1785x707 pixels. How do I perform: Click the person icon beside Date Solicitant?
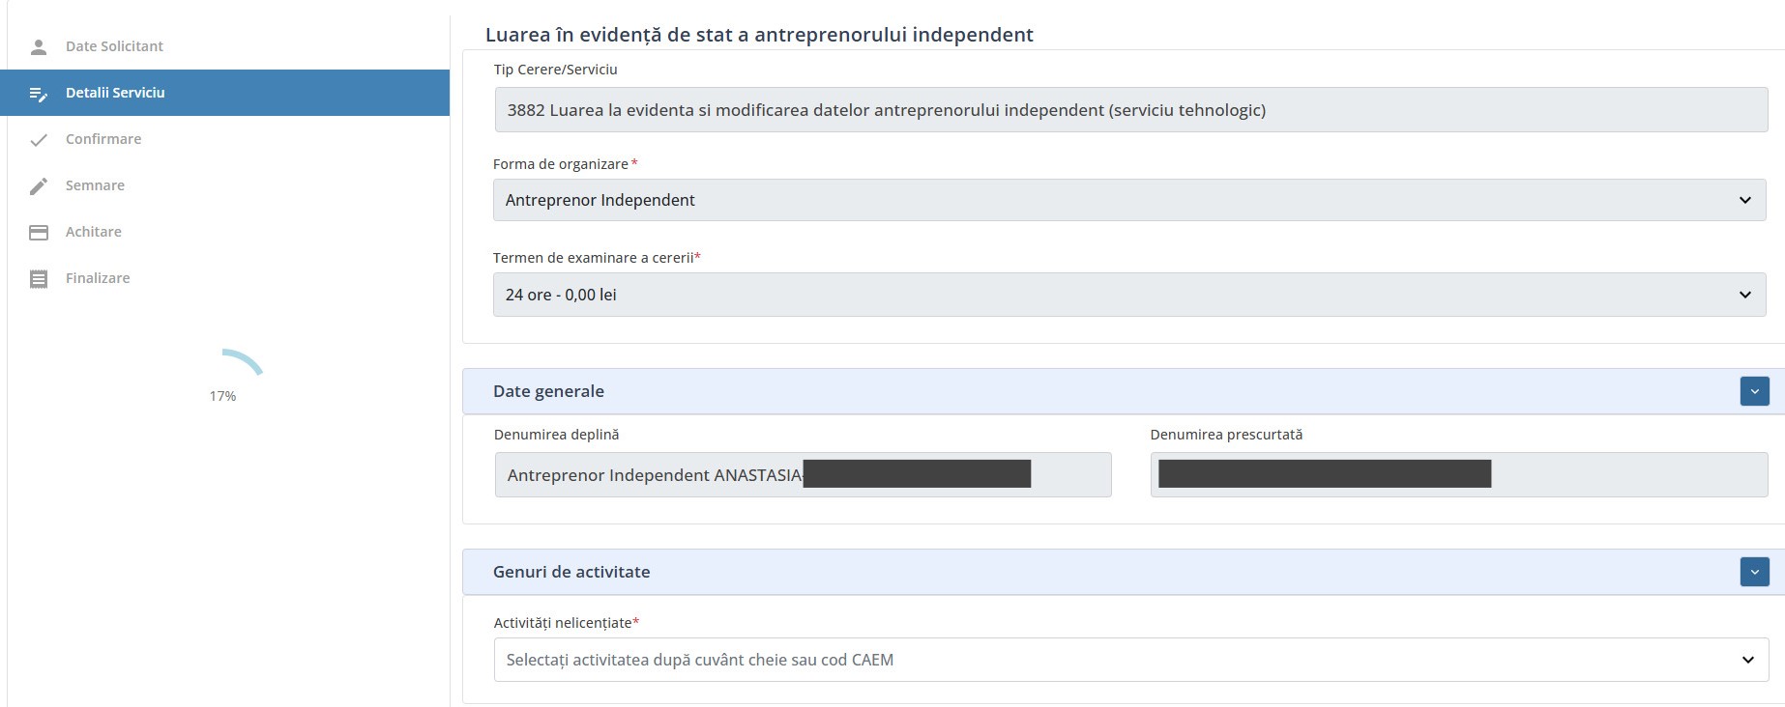click(x=39, y=46)
